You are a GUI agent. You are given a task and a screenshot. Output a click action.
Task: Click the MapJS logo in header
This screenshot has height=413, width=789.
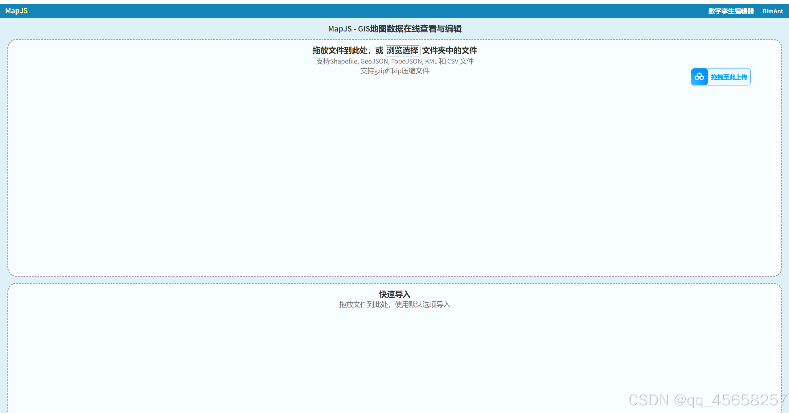pyautogui.click(x=16, y=11)
